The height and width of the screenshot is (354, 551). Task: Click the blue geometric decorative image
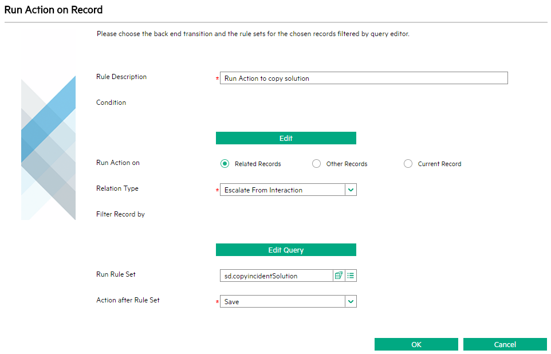pyautogui.click(x=49, y=148)
